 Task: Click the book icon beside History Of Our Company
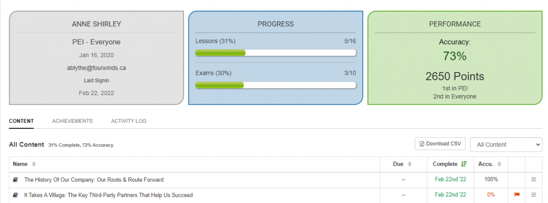(16, 179)
